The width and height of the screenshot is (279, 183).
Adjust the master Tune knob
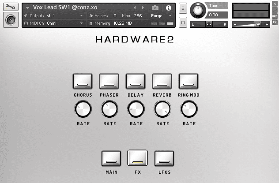[x=198, y=10]
